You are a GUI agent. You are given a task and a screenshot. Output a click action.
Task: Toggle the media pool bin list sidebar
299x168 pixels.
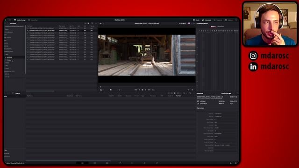13,93
